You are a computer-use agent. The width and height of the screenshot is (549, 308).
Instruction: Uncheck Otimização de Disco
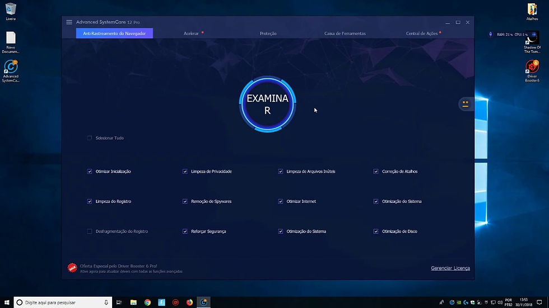[x=376, y=231]
